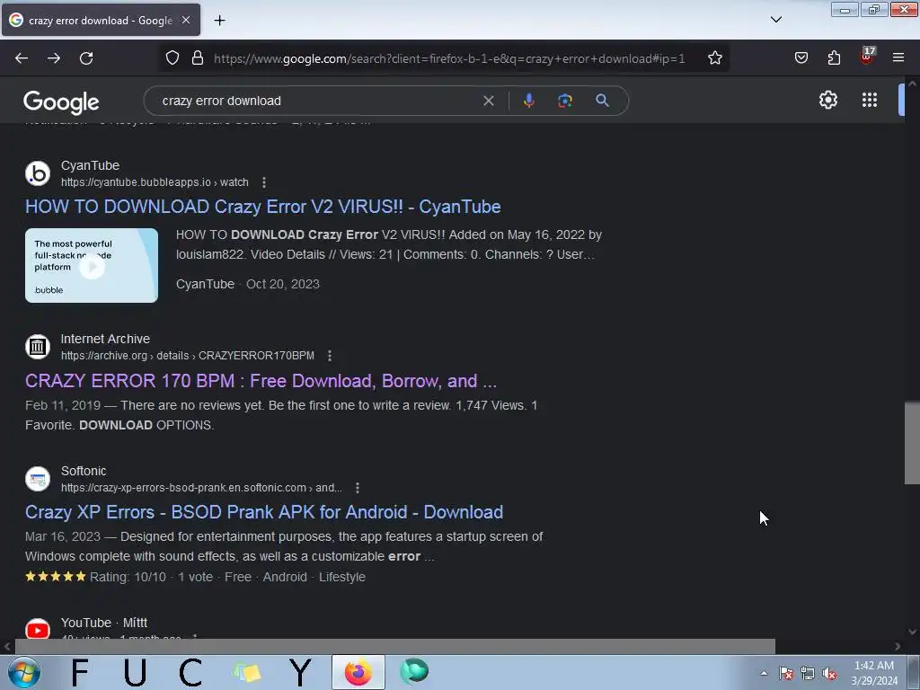Open the muted volume tray icon

point(829,673)
